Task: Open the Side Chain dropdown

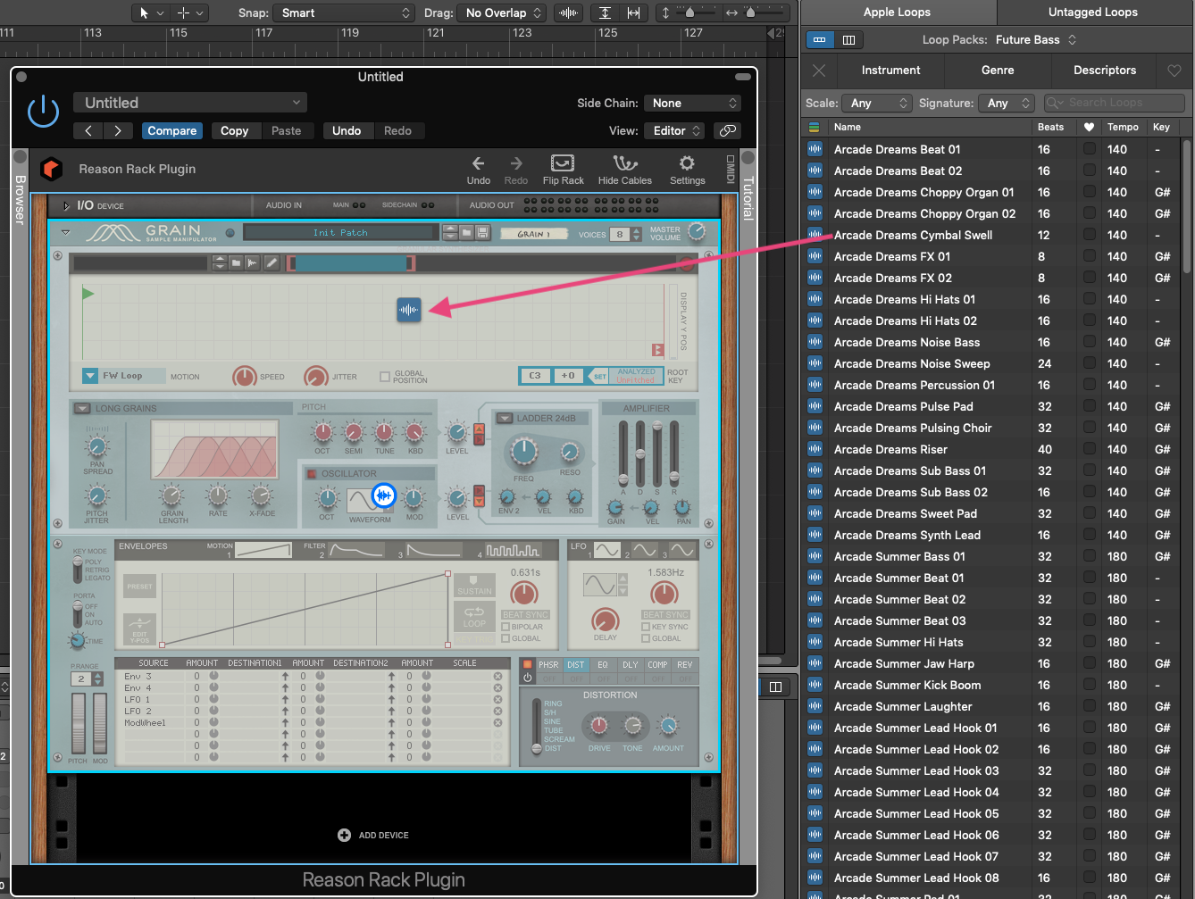Action: [x=693, y=103]
